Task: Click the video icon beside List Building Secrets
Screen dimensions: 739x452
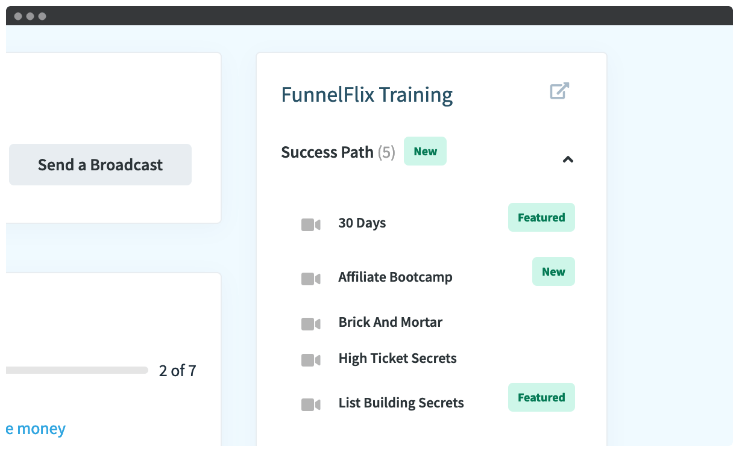Action: point(310,404)
